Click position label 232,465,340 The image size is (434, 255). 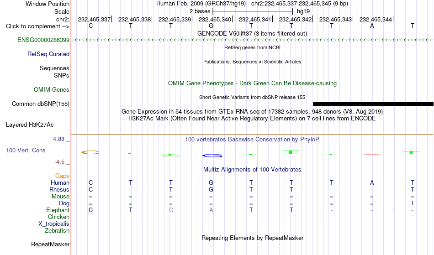click(x=215, y=19)
